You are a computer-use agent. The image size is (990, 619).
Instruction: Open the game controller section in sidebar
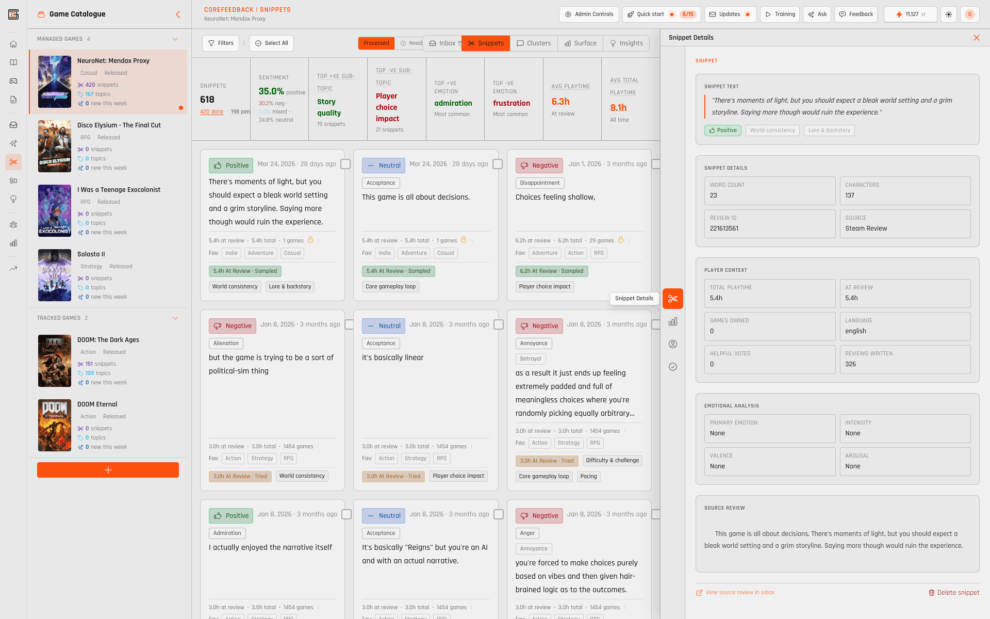[x=13, y=81]
